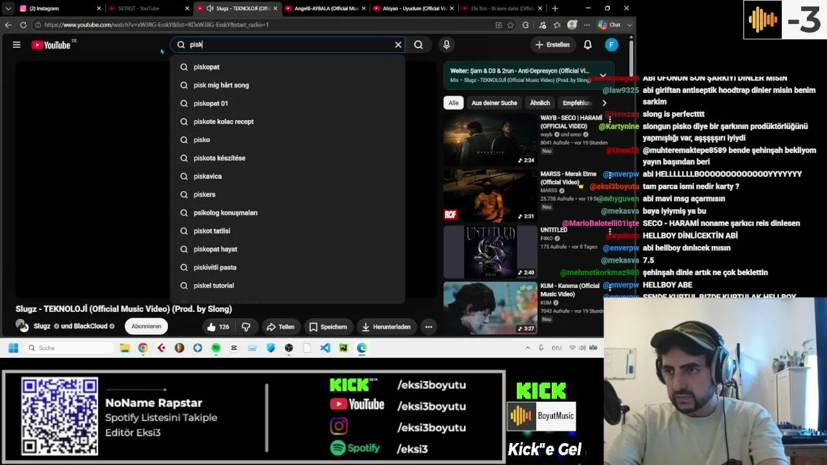This screenshot has height=465, width=827.
Task: Download video via Herunterladen
Action: 386,327
